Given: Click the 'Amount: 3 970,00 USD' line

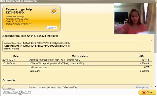Looking at the screenshot, I should 17,19.
